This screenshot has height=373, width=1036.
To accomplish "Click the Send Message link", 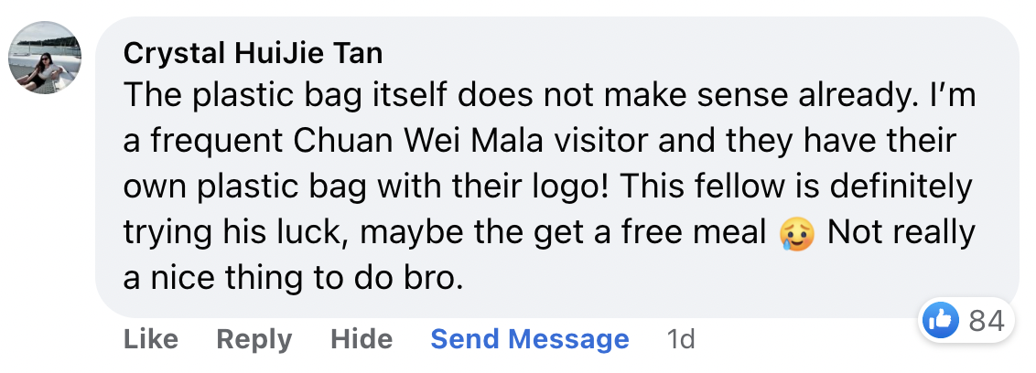I will pyautogui.click(x=530, y=339).
